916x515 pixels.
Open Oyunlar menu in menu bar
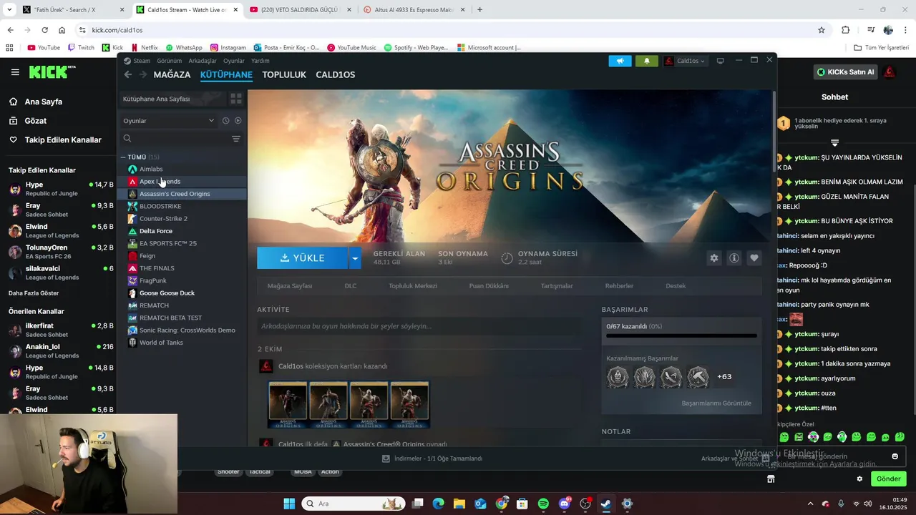click(233, 61)
